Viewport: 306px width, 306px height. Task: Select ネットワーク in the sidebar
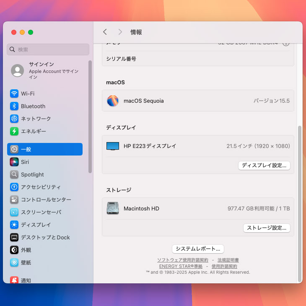tap(45, 119)
